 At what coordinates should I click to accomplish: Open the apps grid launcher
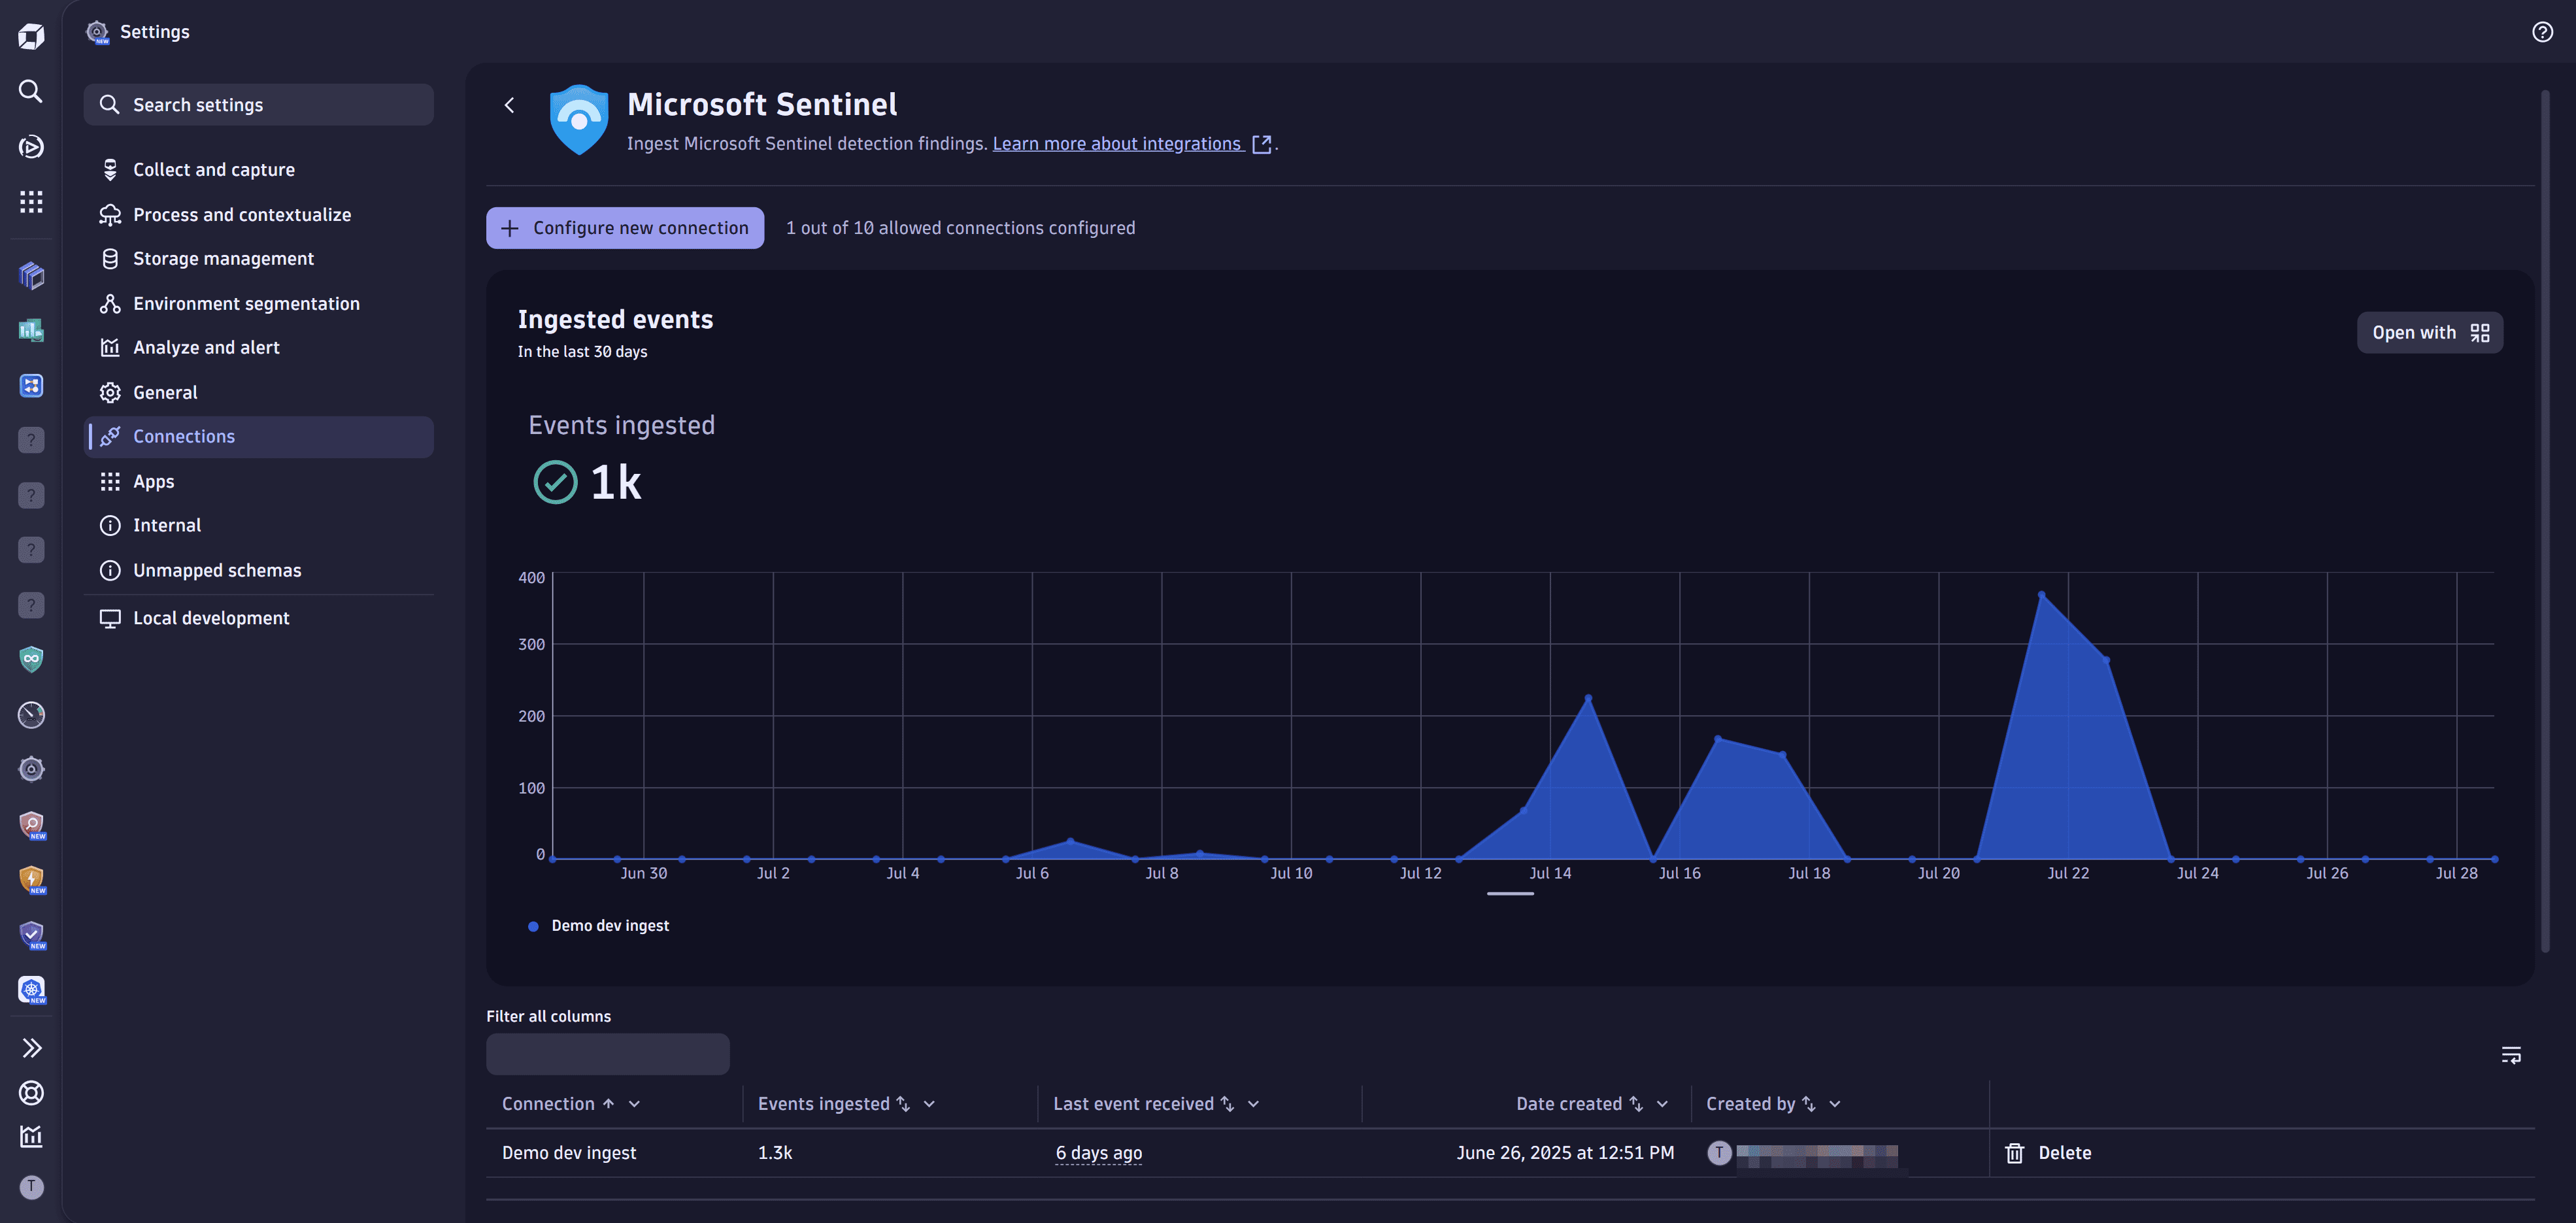point(31,202)
